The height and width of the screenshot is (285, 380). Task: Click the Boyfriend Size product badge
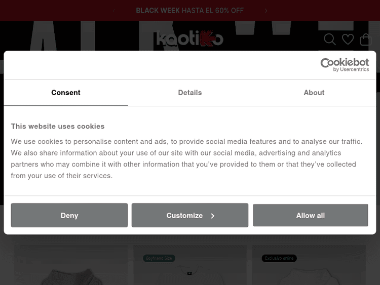click(159, 258)
